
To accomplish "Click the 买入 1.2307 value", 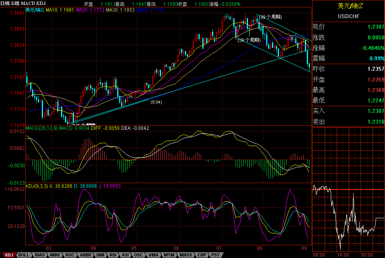I will [x=376, y=111].
